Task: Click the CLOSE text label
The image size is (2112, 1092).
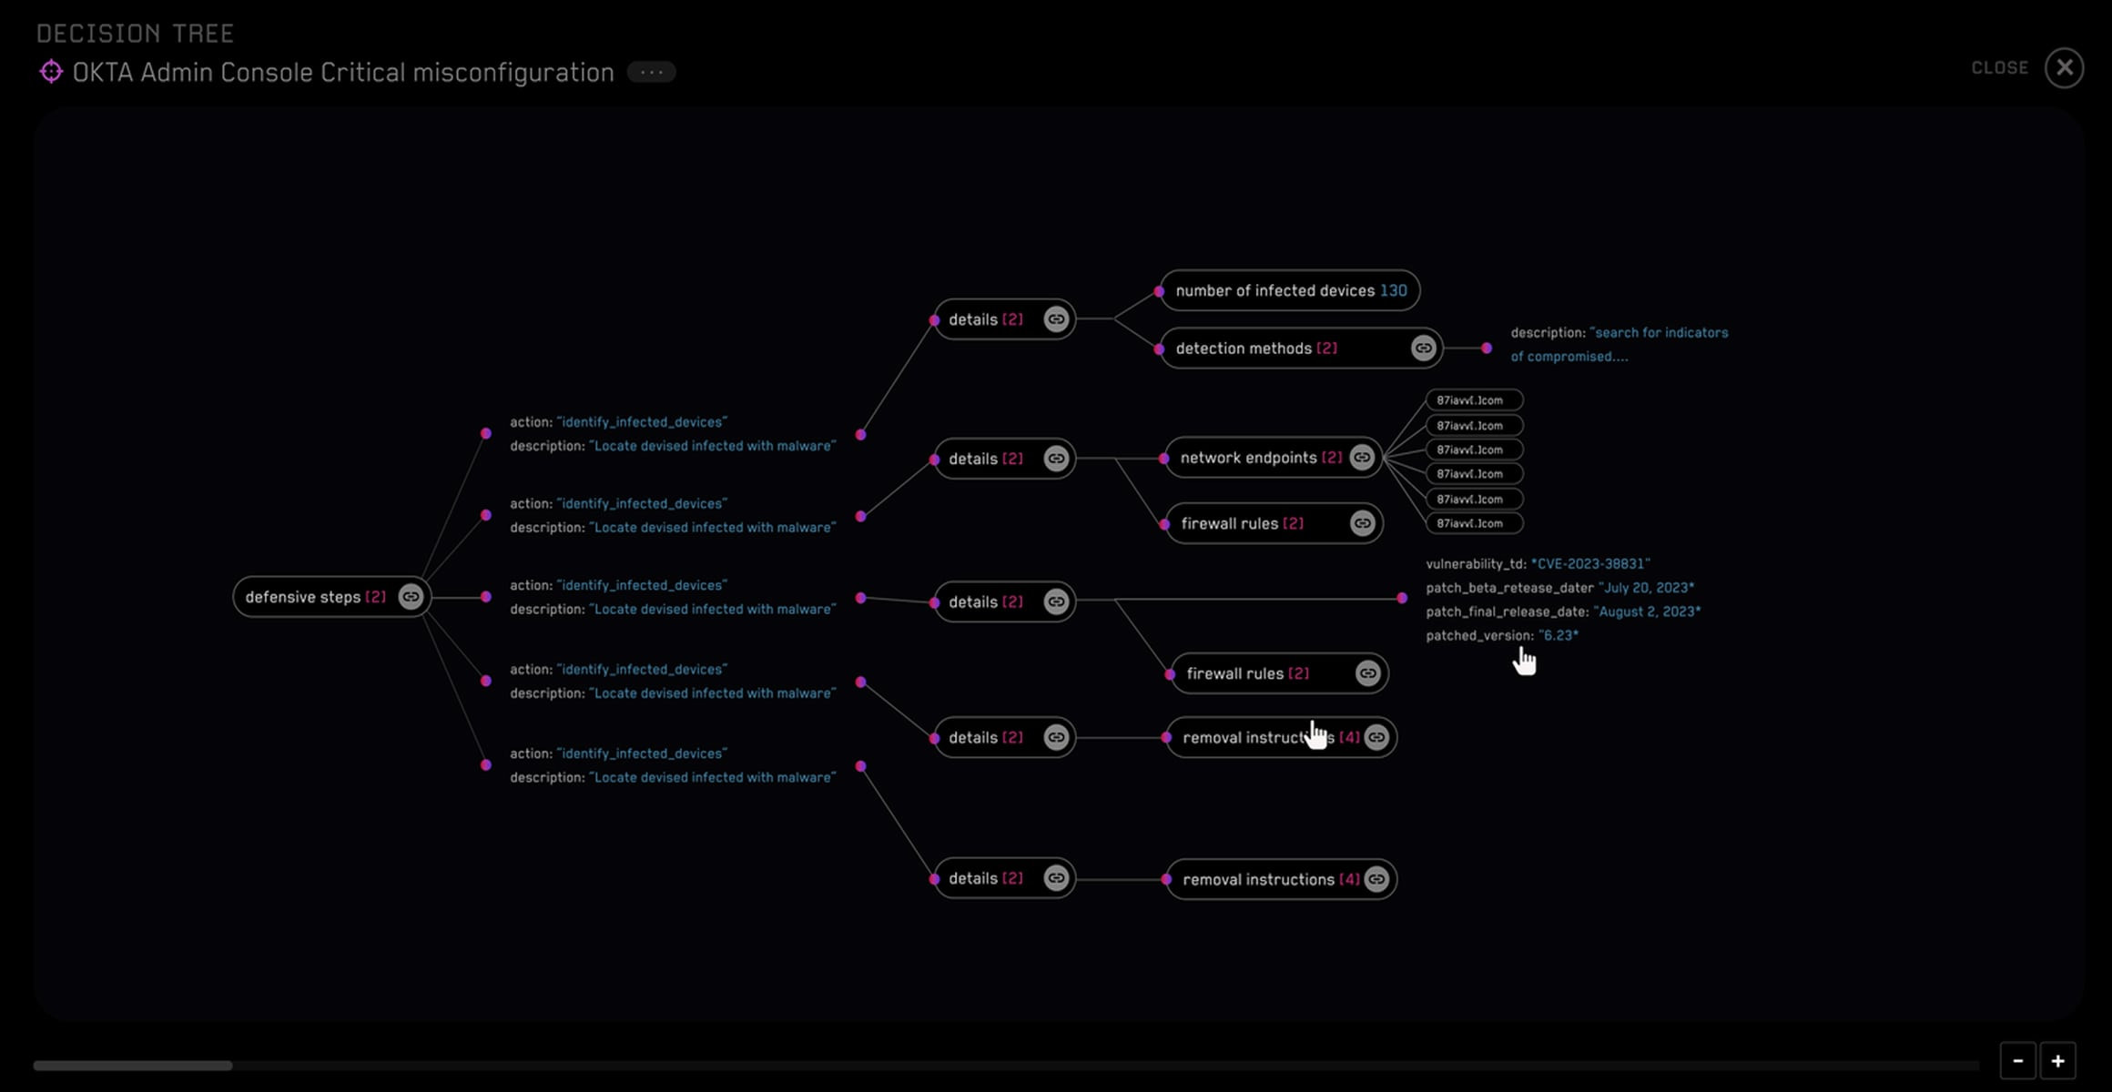Action: click(1999, 68)
